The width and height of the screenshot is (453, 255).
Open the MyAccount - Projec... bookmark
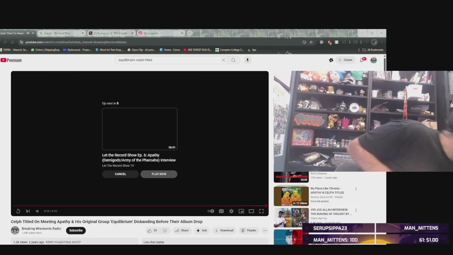click(x=77, y=50)
